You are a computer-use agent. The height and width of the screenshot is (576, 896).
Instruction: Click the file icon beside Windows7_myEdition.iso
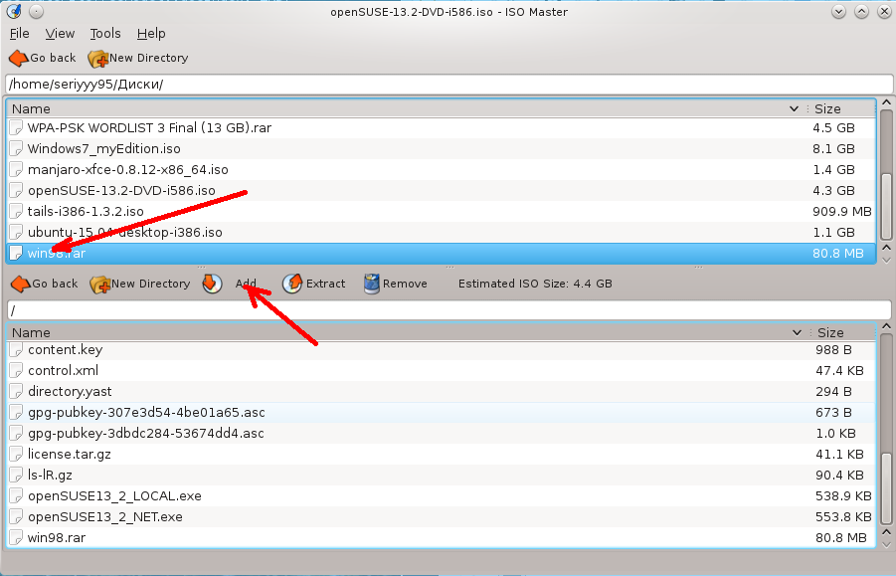point(16,148)
